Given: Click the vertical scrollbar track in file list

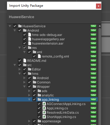Looking at the screenshot, I should click(99, 76).
